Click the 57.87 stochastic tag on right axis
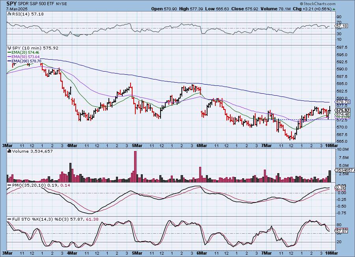Screen dimensions: 355x257 (342, 231)
